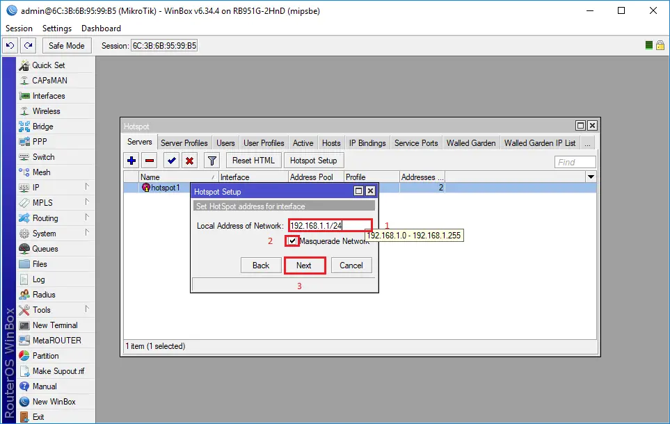670x424 pixels.
Task: Switch to Hosts tab
Action: [331, 143]
